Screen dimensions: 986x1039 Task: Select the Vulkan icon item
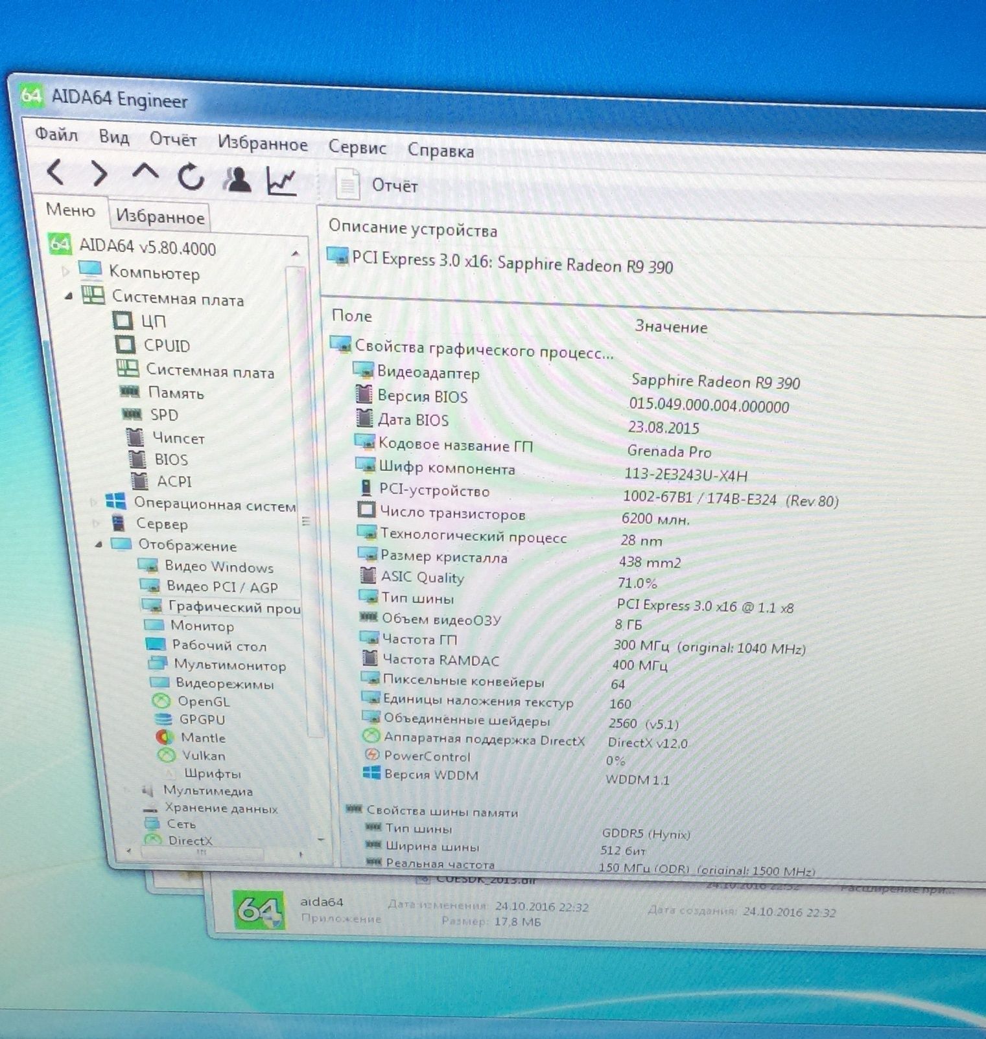click(167, 755)
